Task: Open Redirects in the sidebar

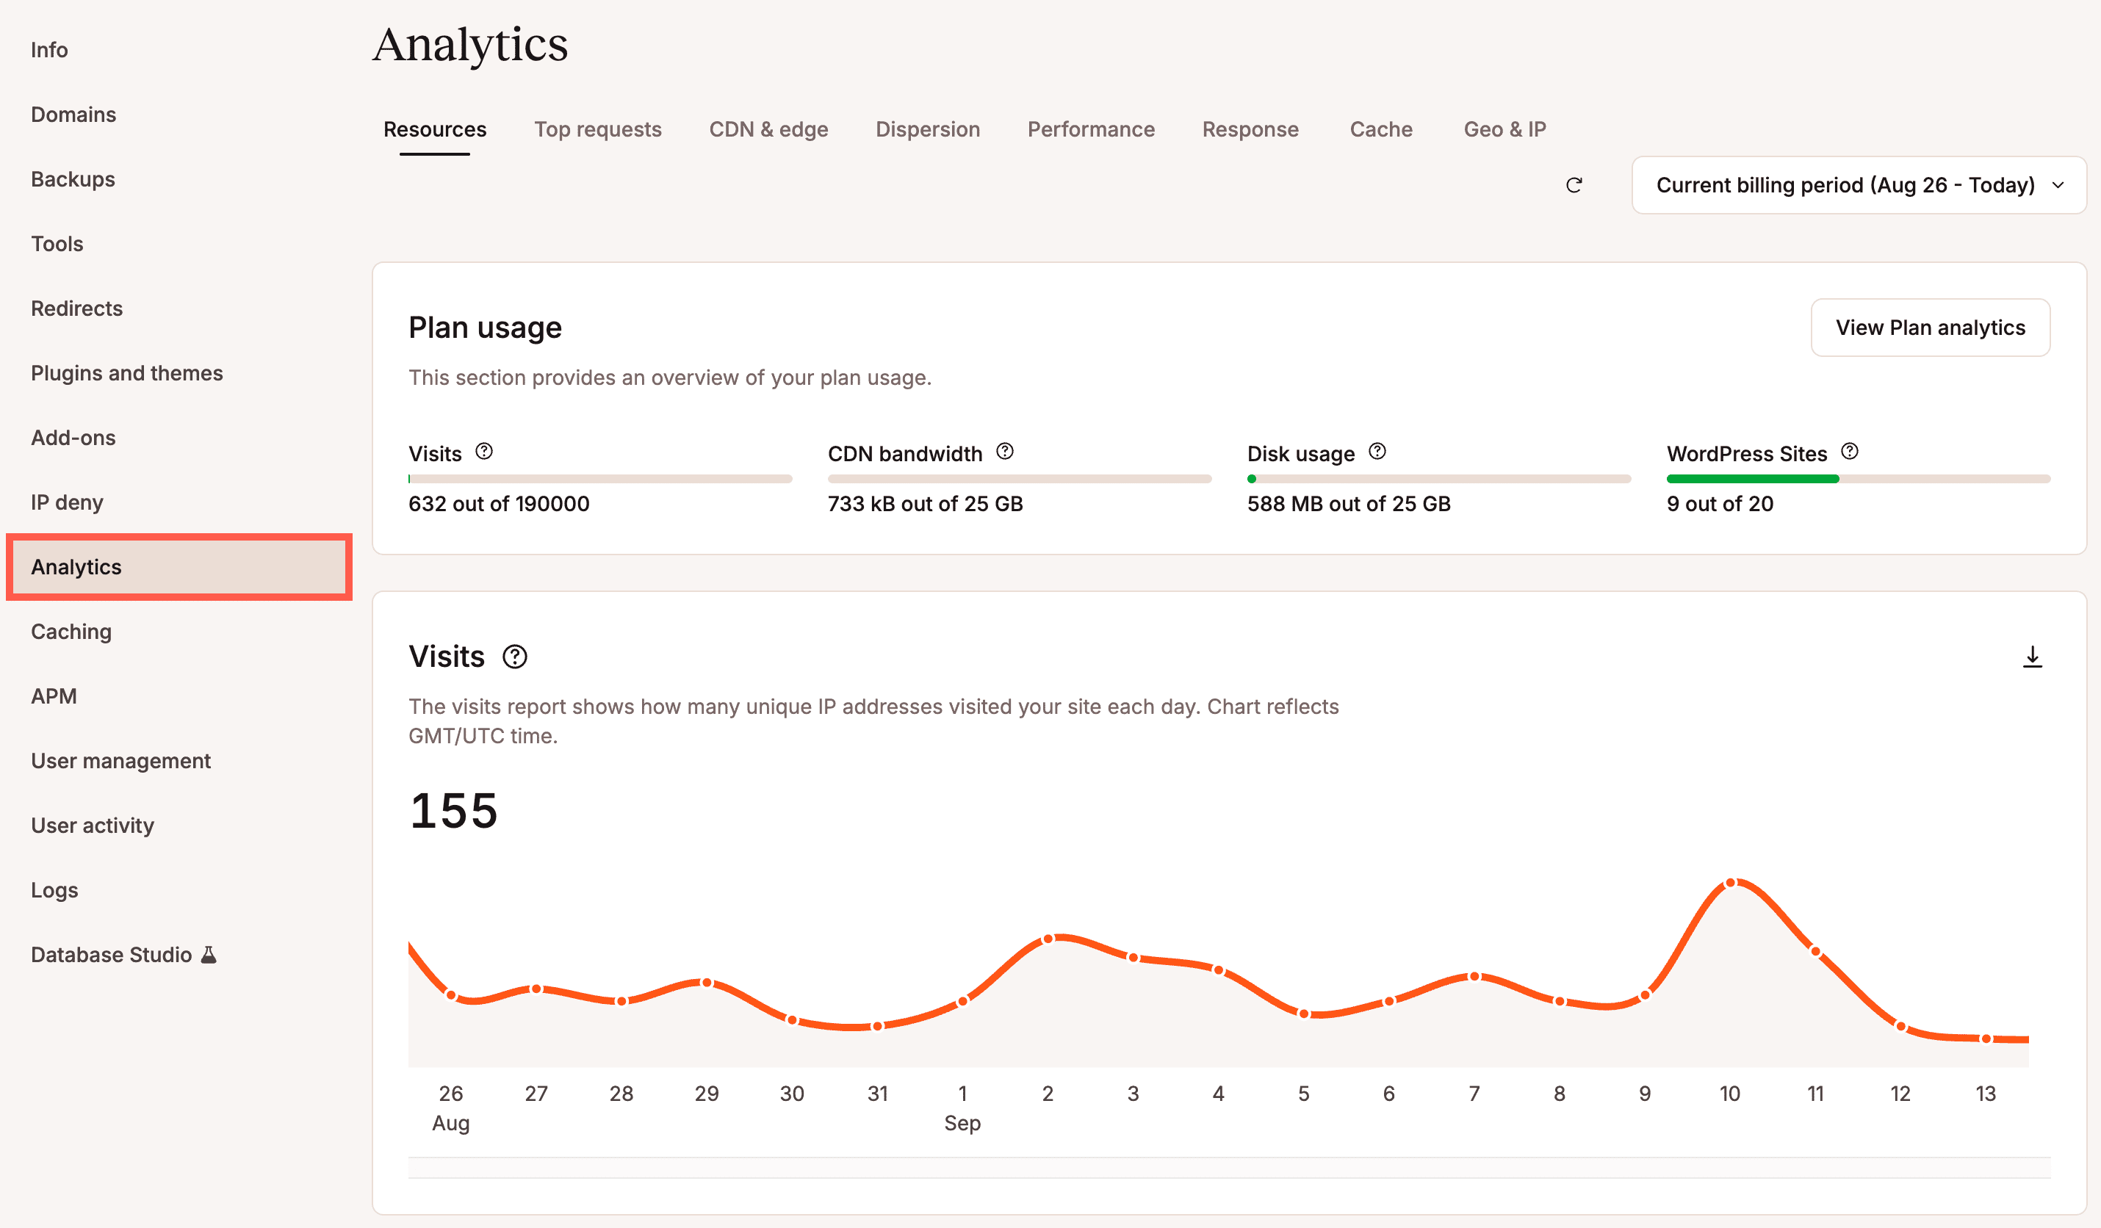Action: click(76, 308)
